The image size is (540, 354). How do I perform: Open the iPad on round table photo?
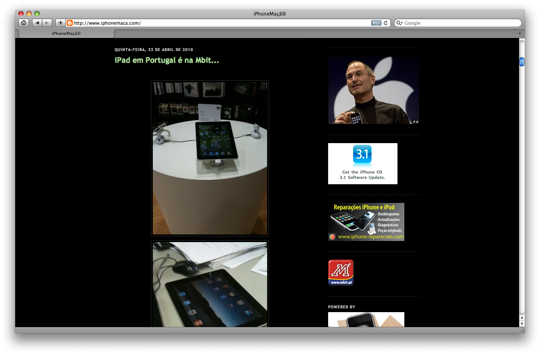click(210, 158)
